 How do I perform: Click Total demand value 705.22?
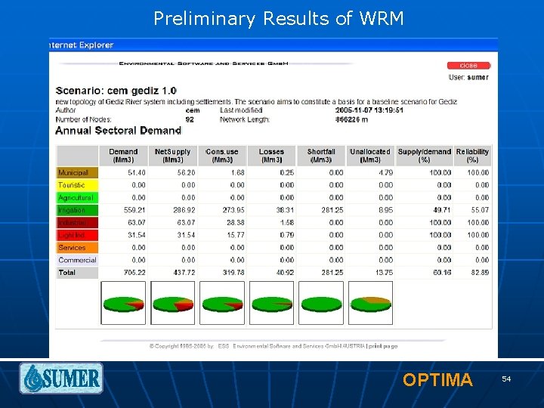pyautogui.click(x=134, y=273)
